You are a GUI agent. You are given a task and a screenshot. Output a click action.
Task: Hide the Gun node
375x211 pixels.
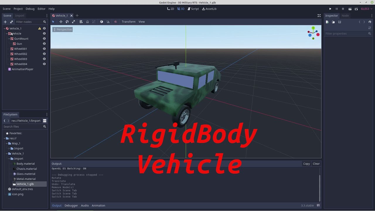click(44, 44)
